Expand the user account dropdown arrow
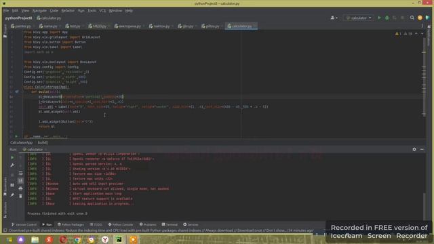This screenshot has width=434, height=244. pyautogui.click(x=336, y=18)
